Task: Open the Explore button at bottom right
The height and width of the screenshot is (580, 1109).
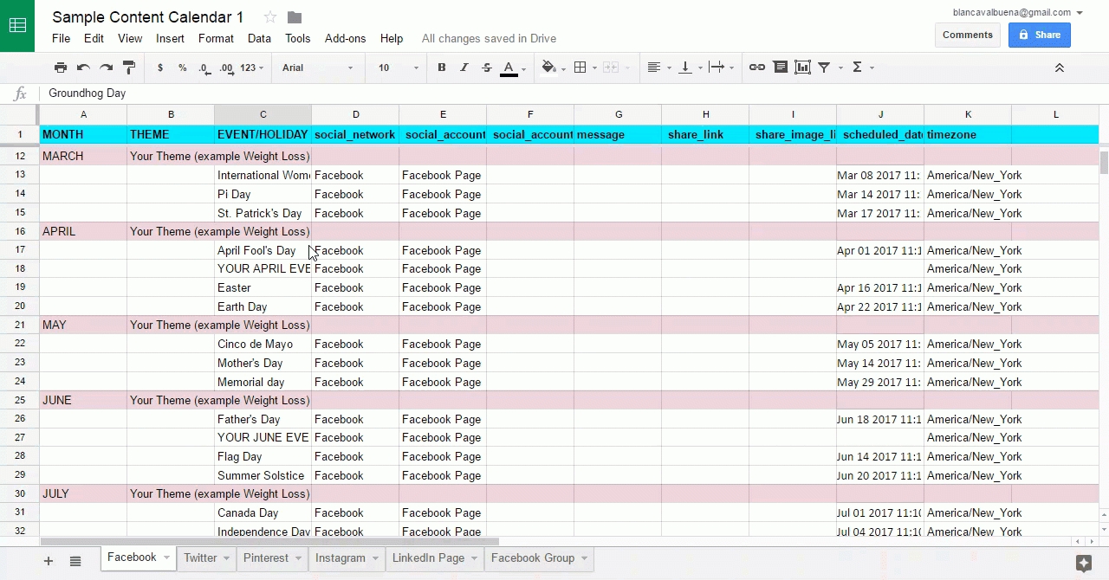Action: coord(1083,563)
